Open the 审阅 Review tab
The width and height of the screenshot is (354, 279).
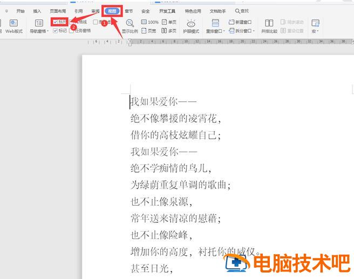coord(96,11)
